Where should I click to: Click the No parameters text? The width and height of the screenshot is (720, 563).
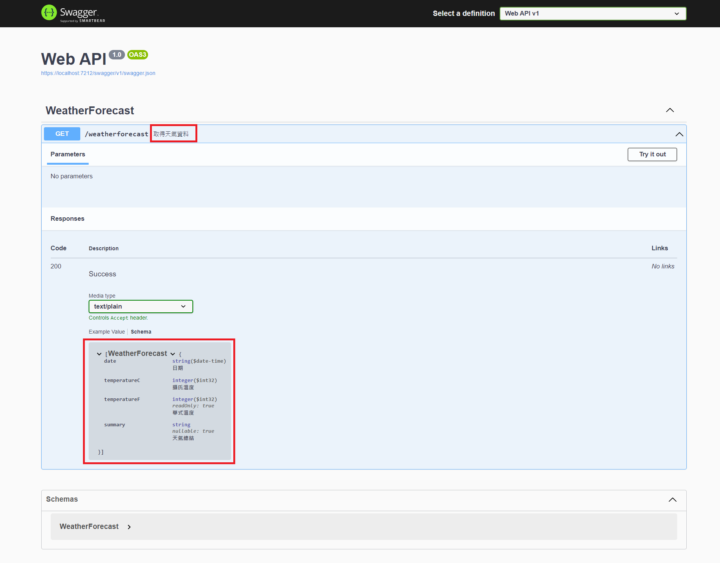tap(72, 176)
